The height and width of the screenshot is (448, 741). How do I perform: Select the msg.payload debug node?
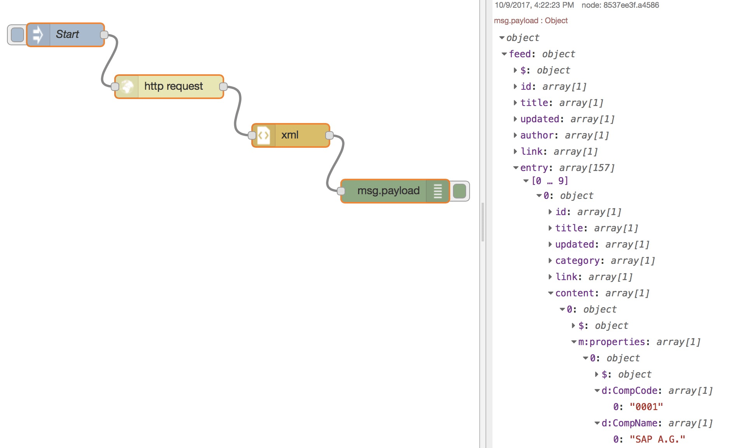click(x=388, y=191)
